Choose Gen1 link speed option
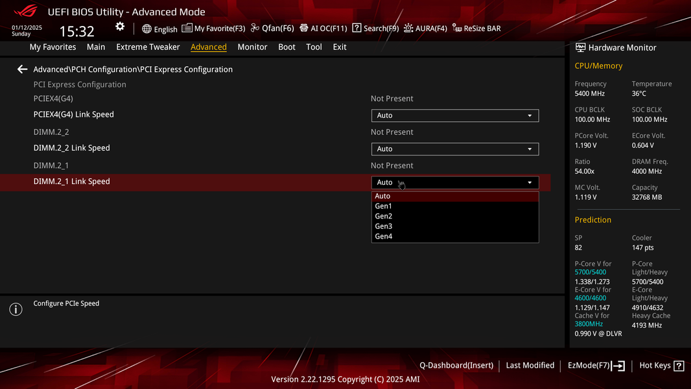691x389 pixels. pos(455,206)
